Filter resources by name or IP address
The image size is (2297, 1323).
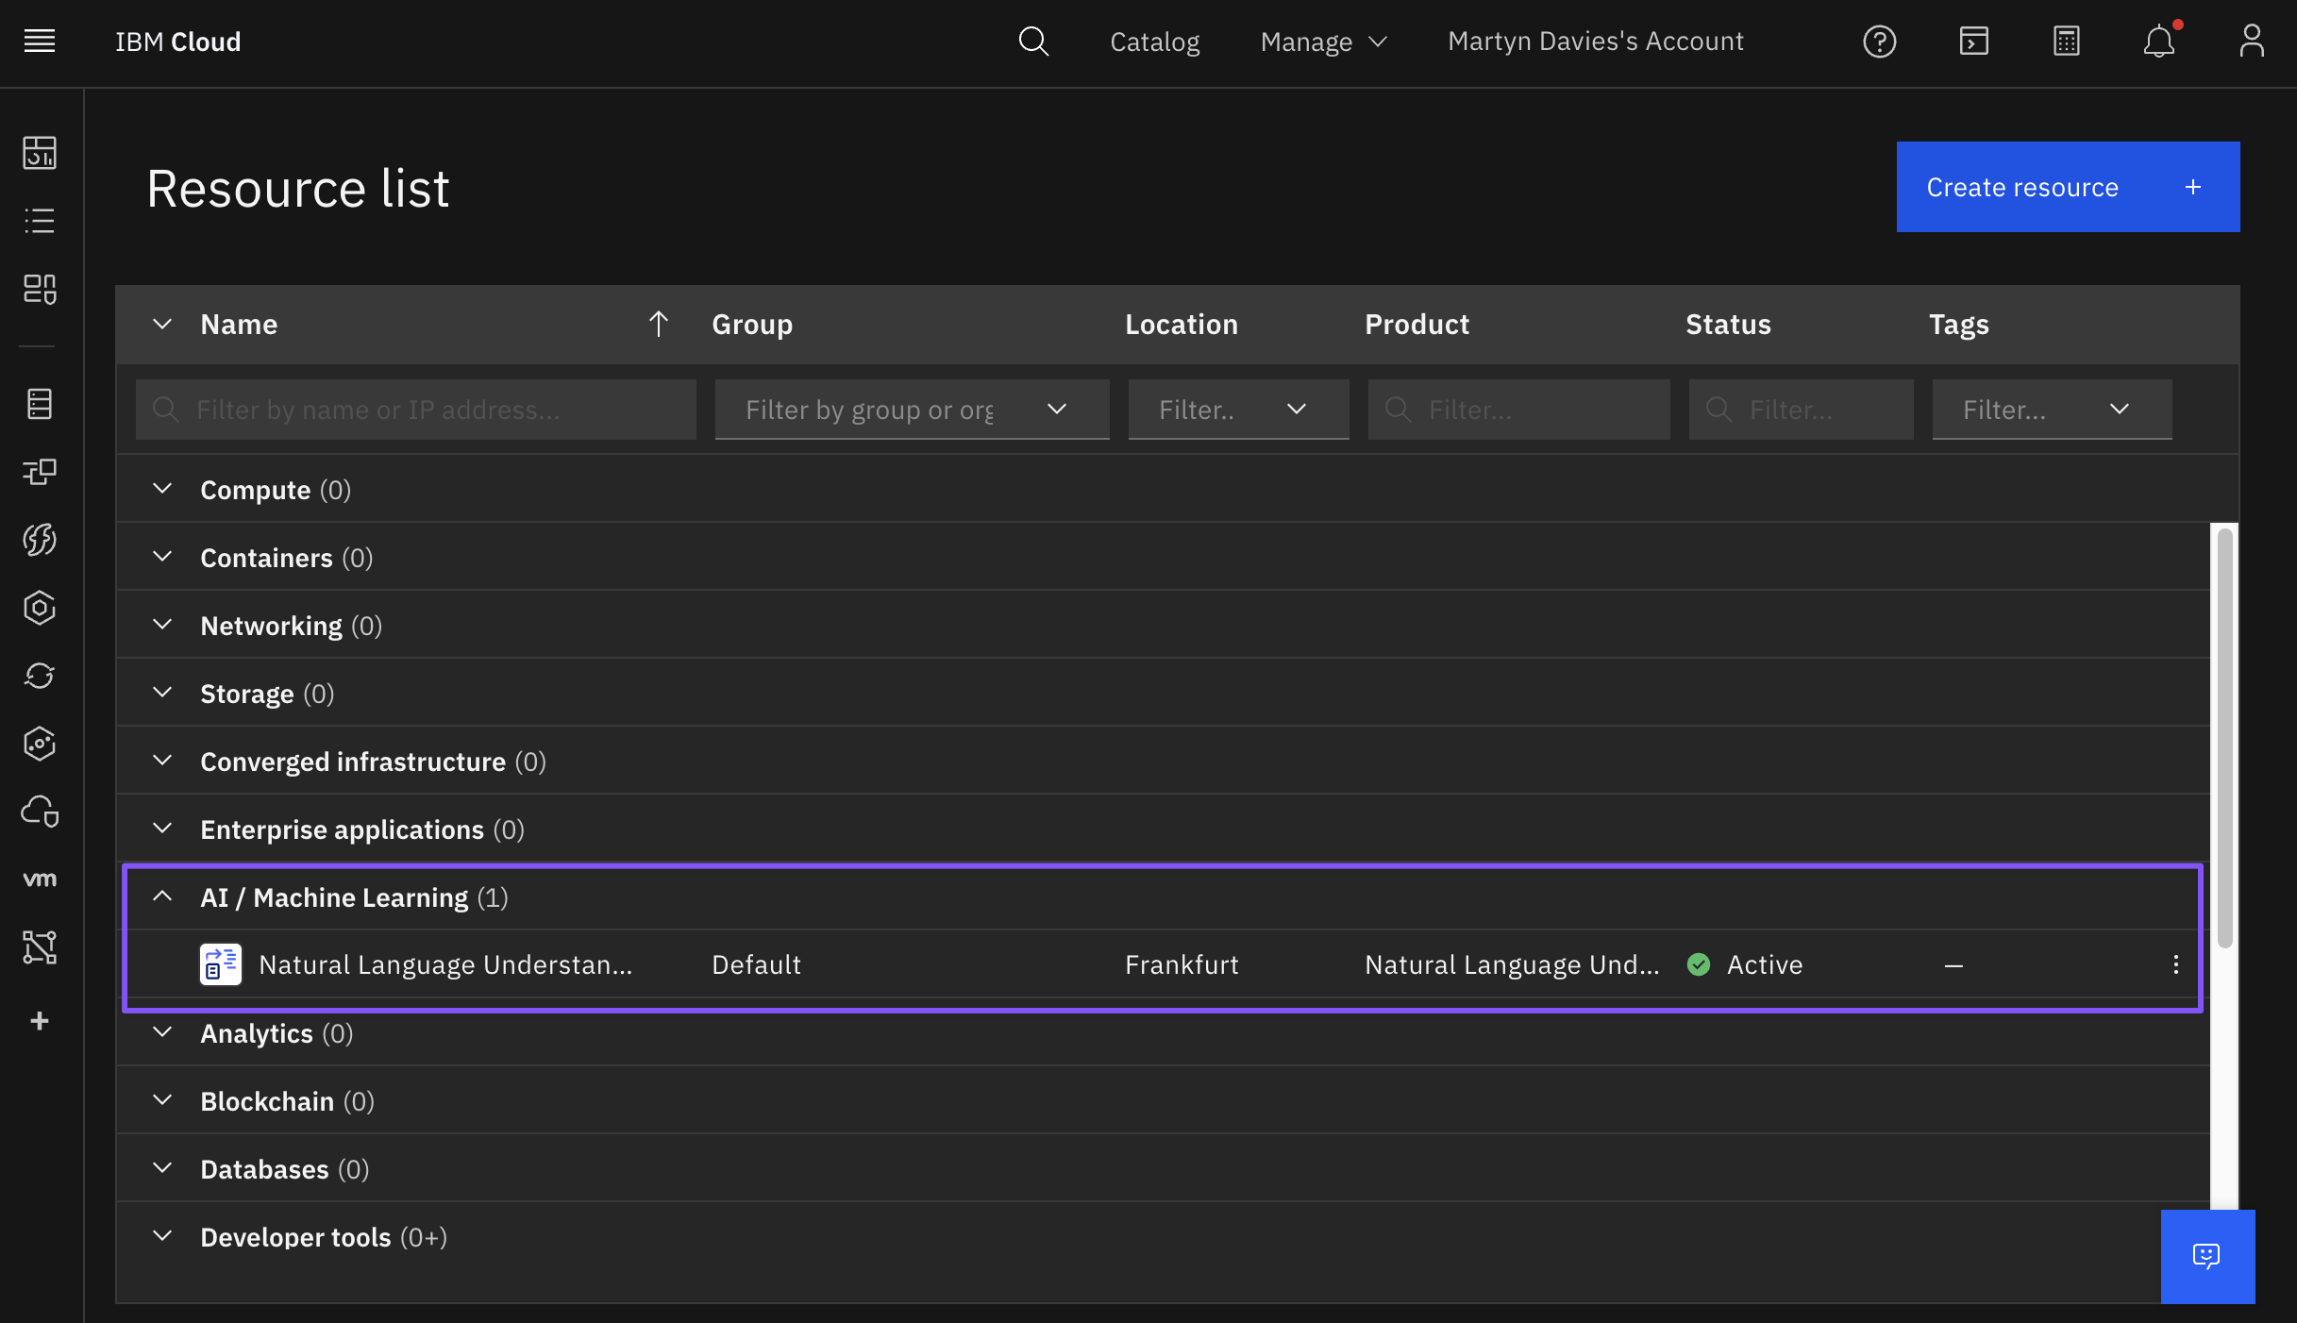(x=415, y=409)
